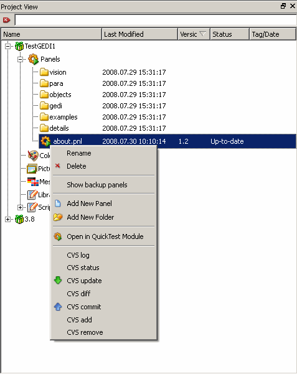Collapse the TestGEDI1 project node

click(x=8, y=46)
